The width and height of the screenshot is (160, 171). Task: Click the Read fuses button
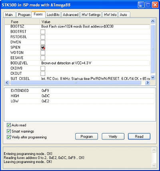click(139, 137)
